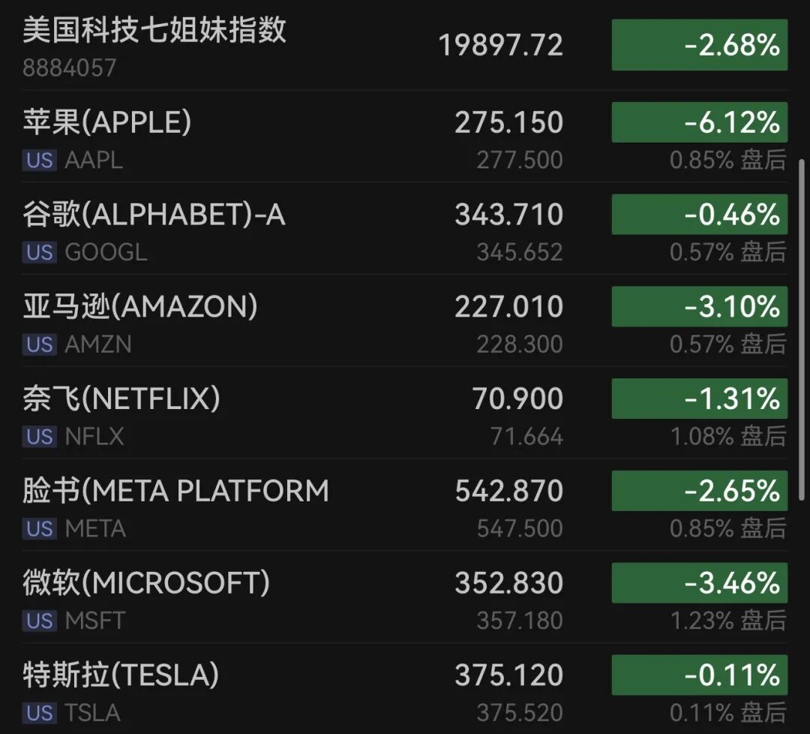Tap the US badge beside GOOGL
The width and height of the screenshot is (810, 734).
[x=39, y=252]
